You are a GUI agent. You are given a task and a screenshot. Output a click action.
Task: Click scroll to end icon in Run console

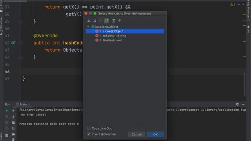13,128
